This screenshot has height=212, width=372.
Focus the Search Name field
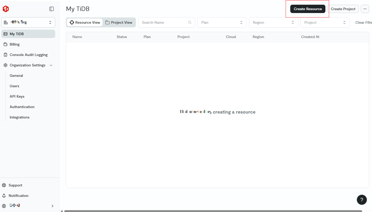click(167, 22)
